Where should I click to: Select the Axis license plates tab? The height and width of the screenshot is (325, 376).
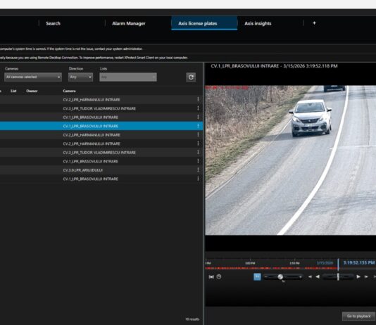[204, 23]
